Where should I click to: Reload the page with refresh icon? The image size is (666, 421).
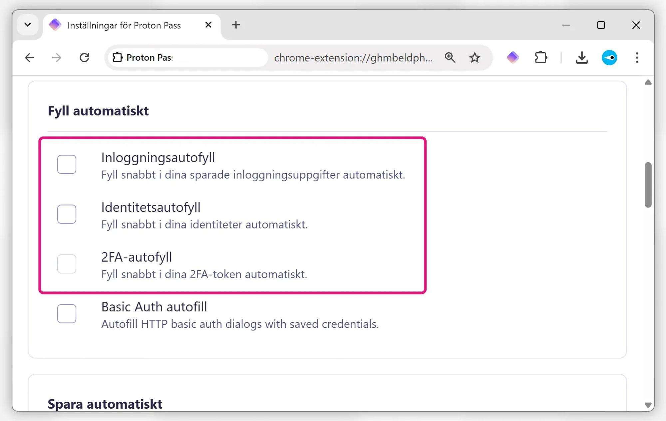pos(85,58)
